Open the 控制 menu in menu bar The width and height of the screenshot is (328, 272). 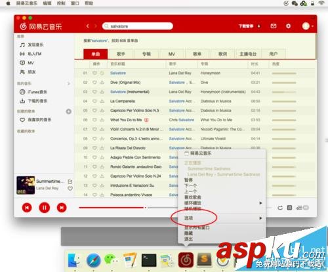click(61, 3)
